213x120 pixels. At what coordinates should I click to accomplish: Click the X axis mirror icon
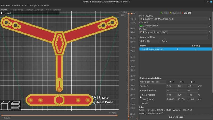click(173, 82)
